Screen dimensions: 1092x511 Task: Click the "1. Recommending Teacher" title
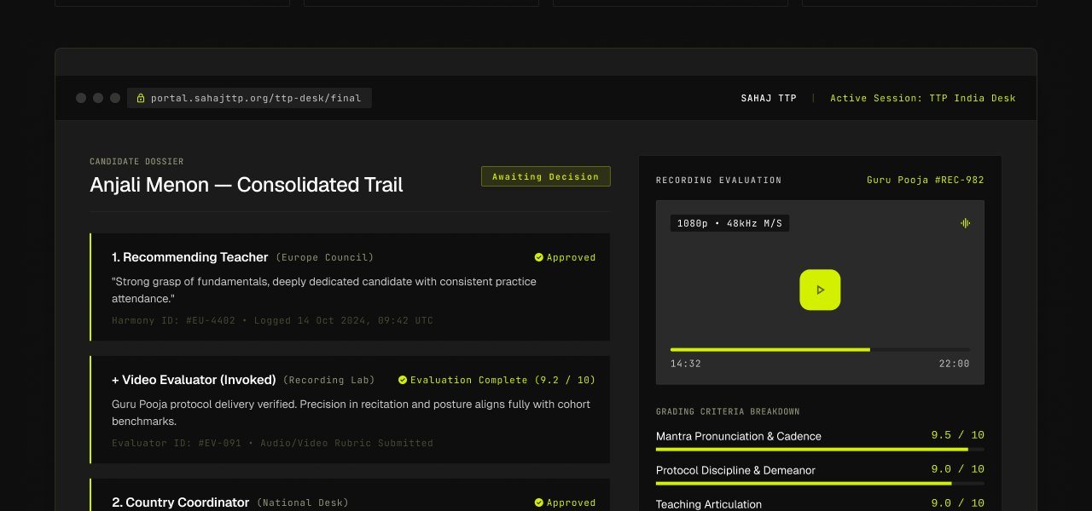coord(190,257)
